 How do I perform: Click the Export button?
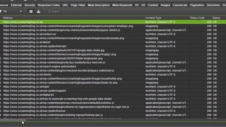click(x=54, y=11)
